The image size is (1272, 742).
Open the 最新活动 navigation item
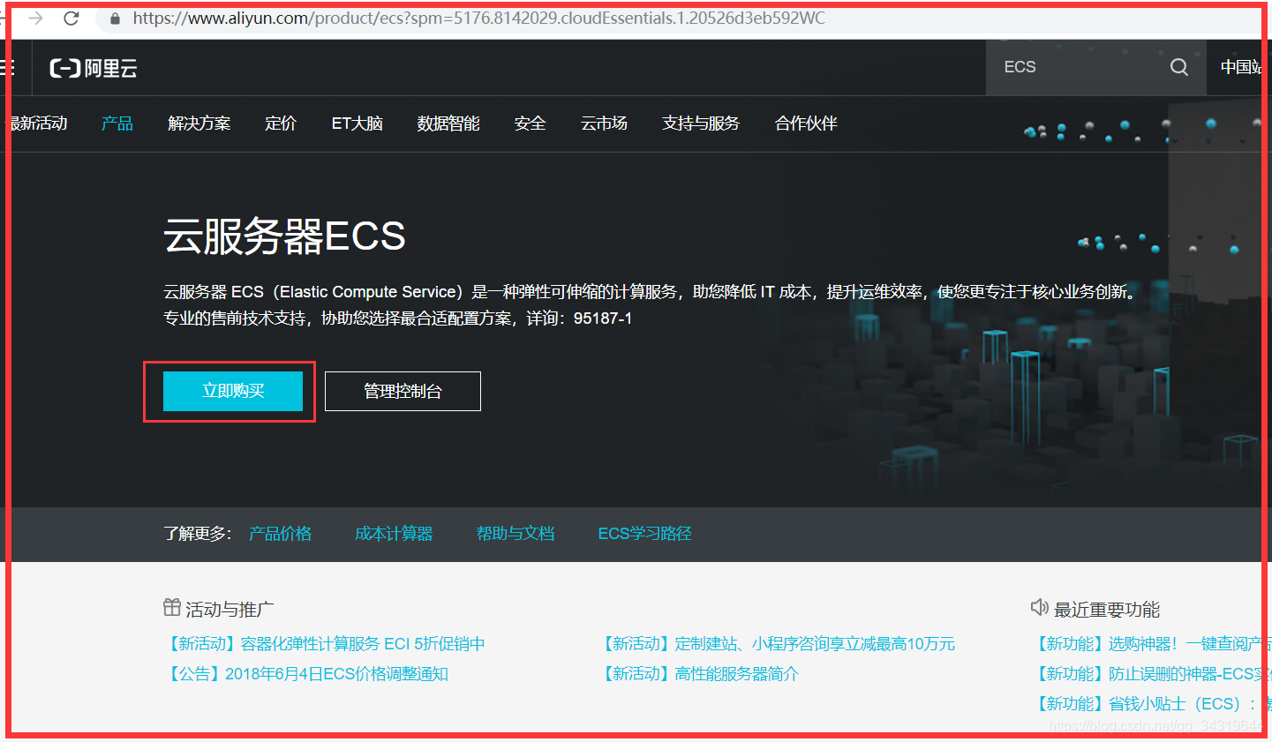click(x=38, y=124)
